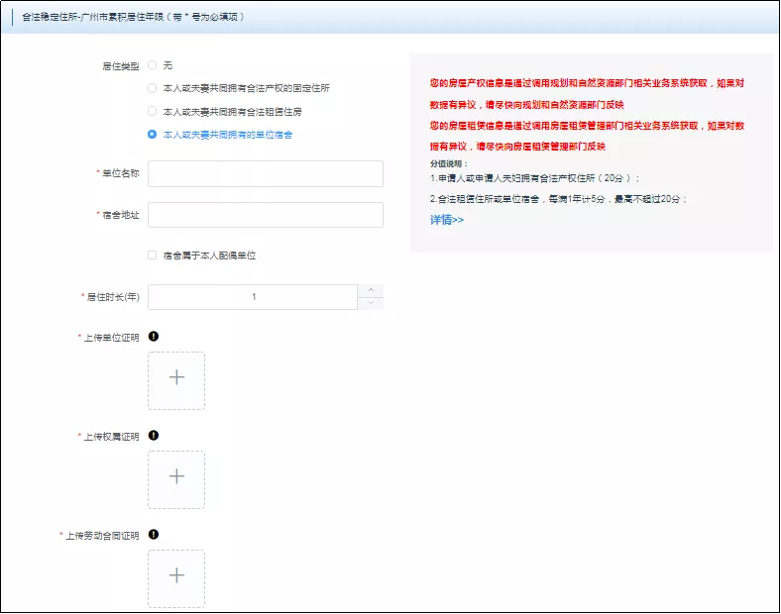
Task: Select 本人或夫妻共同拥有的单位宿舍 radio option
Action: pos(153,135)
